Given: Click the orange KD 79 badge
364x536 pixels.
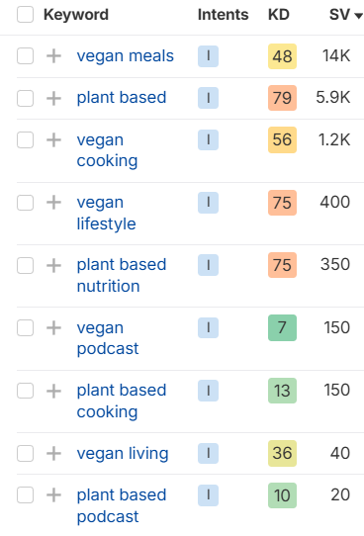Looking at the screenshot, I should click(282, 98).
